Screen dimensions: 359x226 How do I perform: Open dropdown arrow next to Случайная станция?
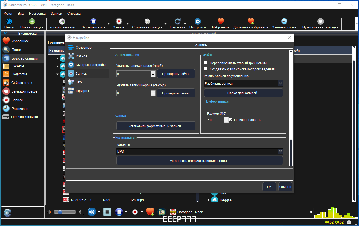(x=166, y=24)
